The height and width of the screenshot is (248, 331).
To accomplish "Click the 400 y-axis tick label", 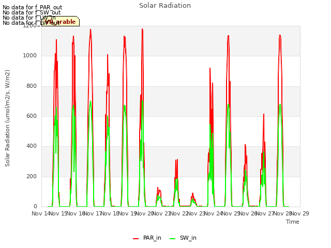I will (32, 146).
